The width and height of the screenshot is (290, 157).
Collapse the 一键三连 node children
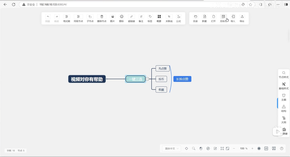tap(147, 79)
